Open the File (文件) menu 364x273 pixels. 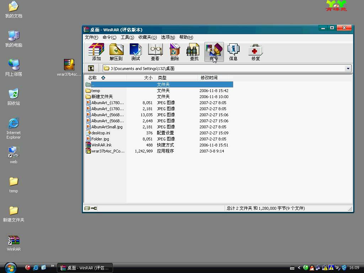point(91,37)
